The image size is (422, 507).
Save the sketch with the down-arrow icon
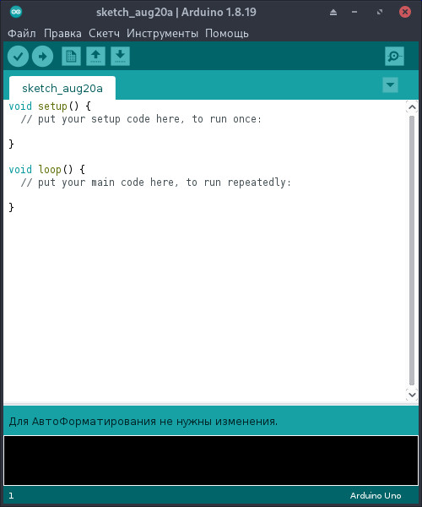[120, 57]
